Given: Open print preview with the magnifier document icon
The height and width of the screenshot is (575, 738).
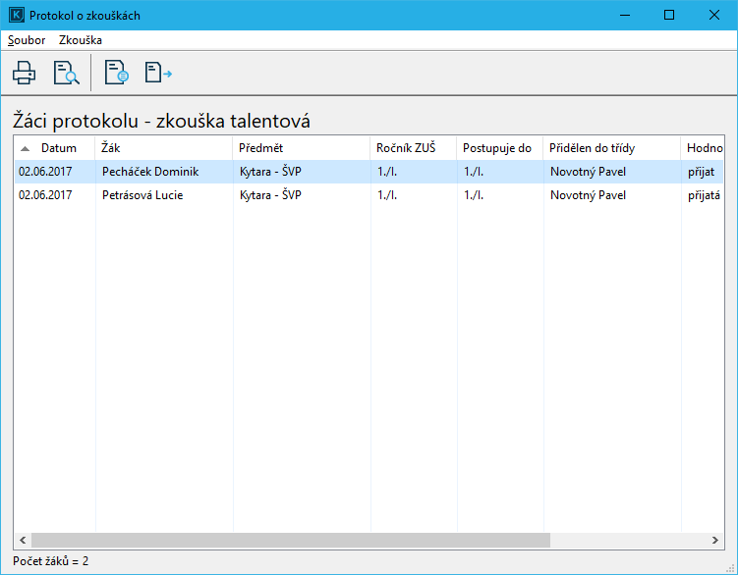Looking at the screenshot, I should pos(66,73).
